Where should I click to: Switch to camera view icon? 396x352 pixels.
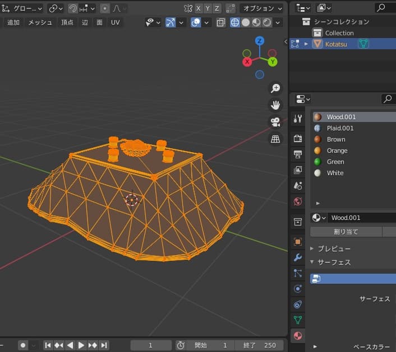click(x=275, y=122)
